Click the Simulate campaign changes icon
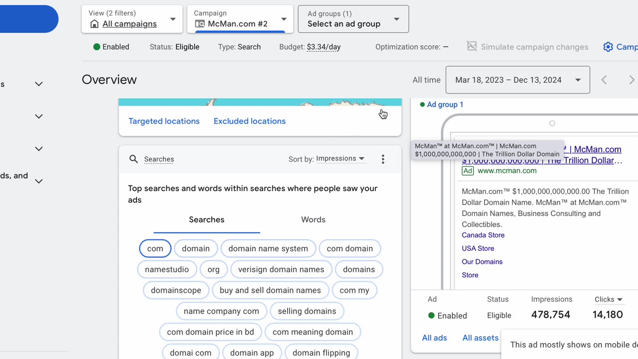 (x=472, y=46)
